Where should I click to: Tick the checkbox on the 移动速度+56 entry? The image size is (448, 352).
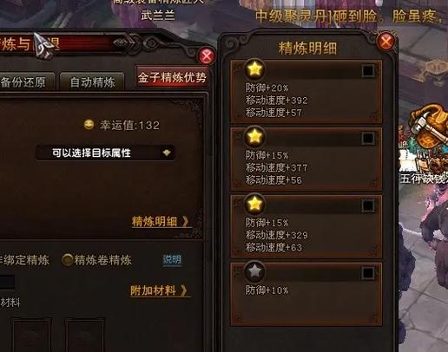tap(368, 138)
